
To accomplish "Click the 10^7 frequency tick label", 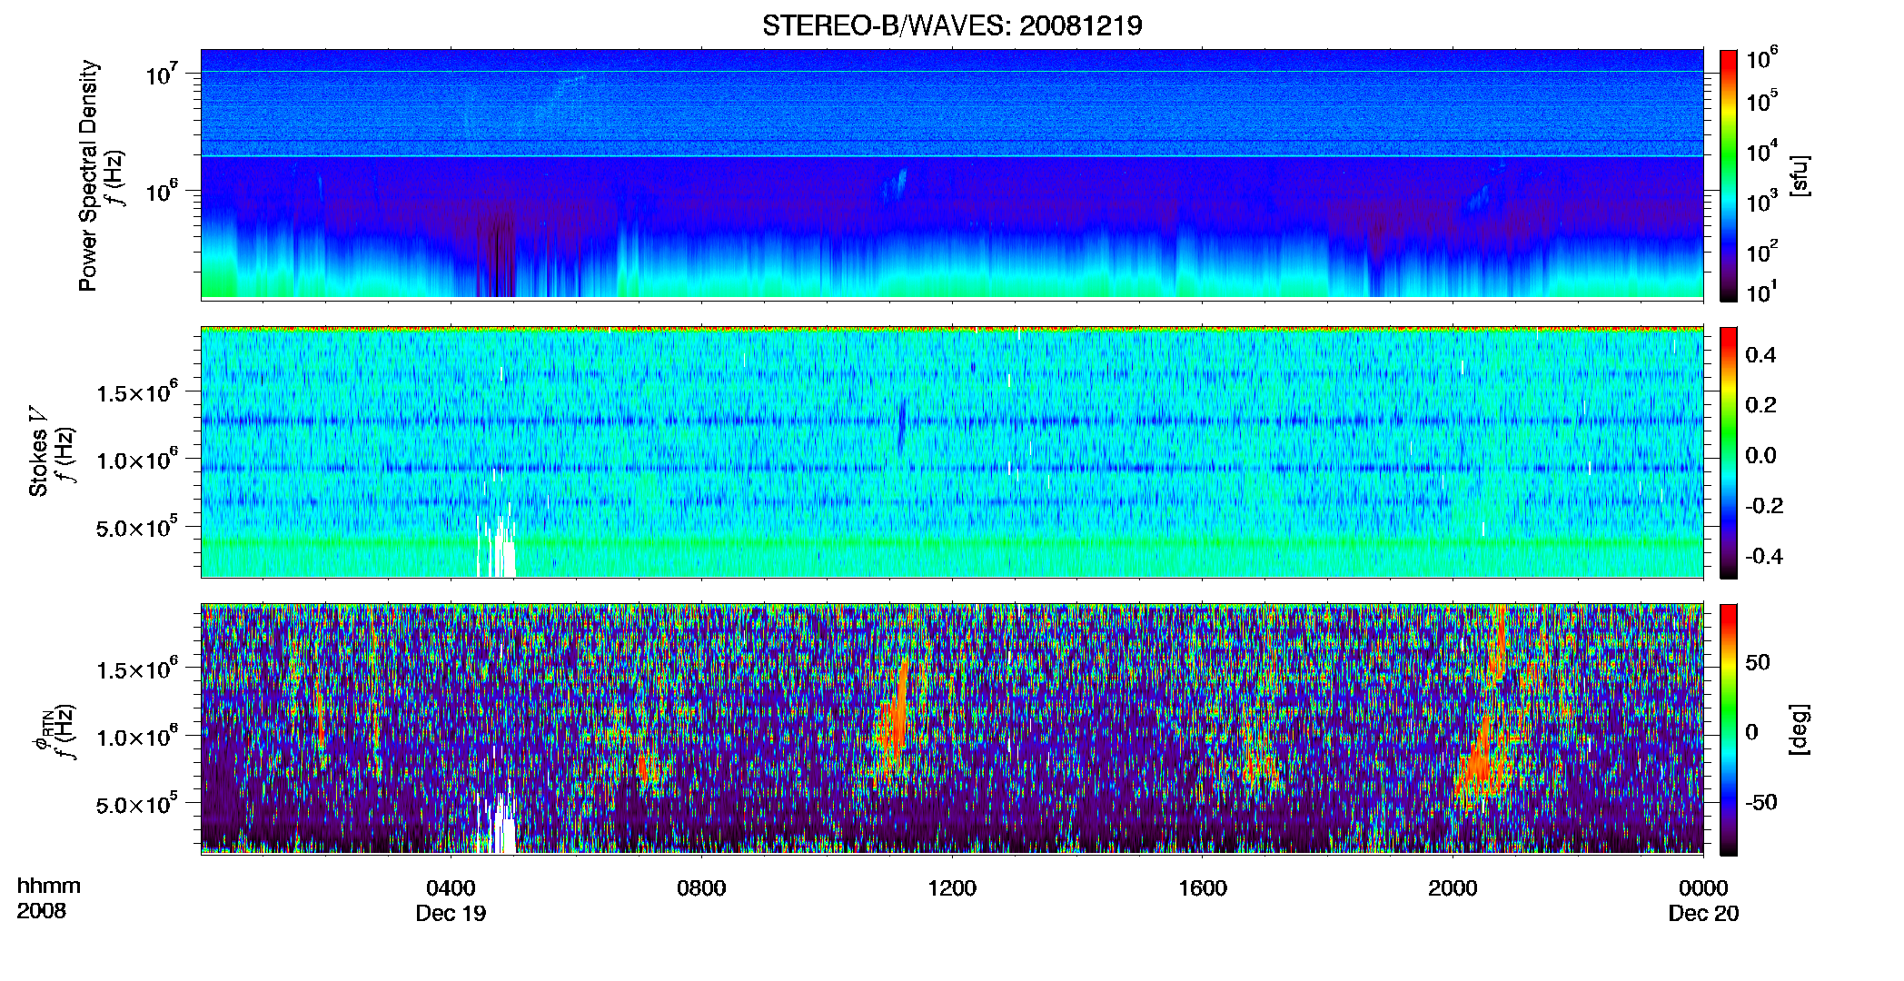I will 162,73.
